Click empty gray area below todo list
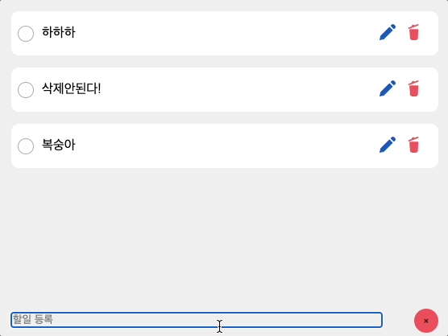Image resolution: width=448 pixels, height=336 pixels. [x=225, y=238]
